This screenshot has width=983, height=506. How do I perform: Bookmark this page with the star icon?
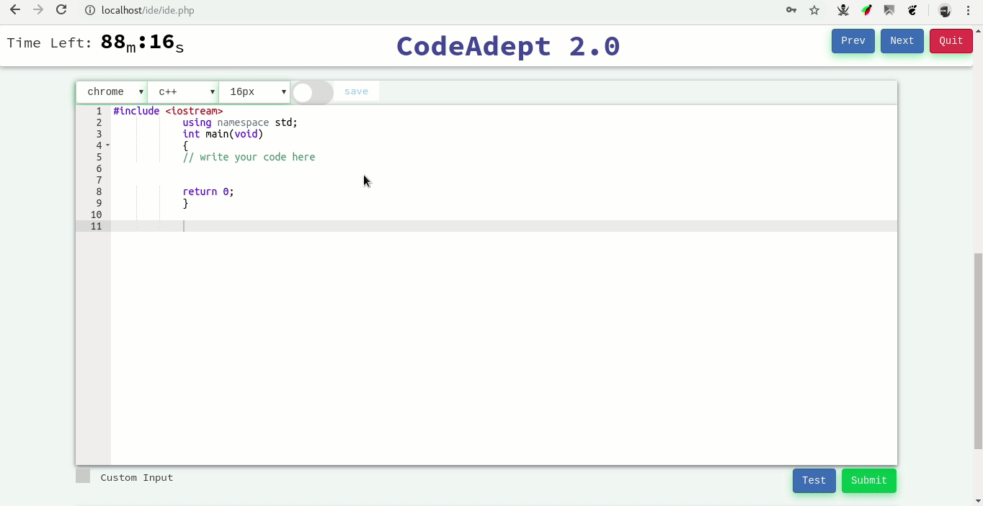814,10
